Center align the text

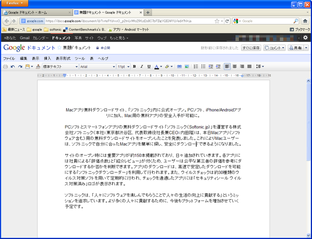(235, 67)
